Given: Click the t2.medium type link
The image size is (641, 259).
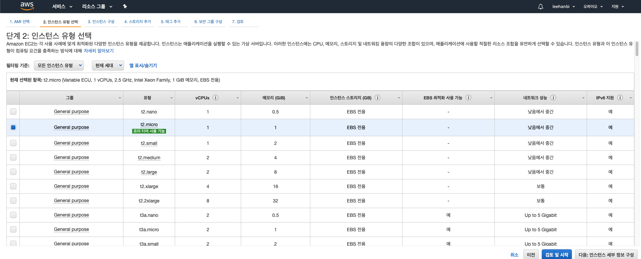Looking at the screenshot, I should pos(149,158).
